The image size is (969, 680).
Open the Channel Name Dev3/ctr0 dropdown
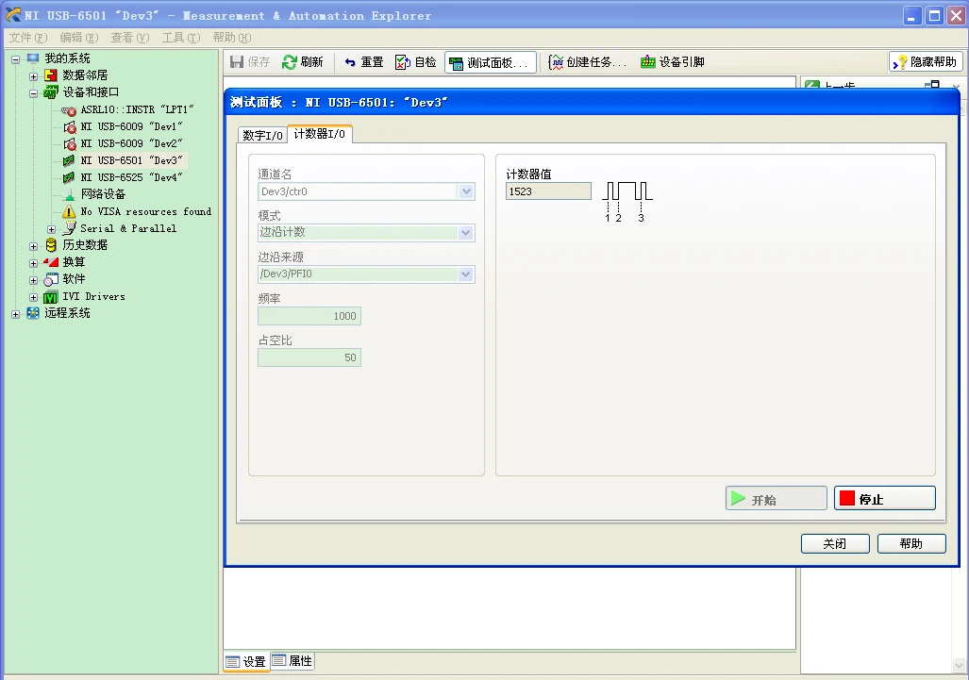coord(466,191)
